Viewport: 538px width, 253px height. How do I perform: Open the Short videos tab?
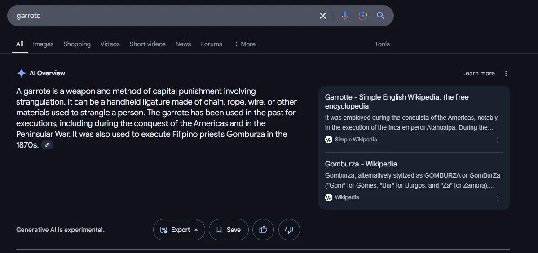pyautogui.click(x=148, y=44)
